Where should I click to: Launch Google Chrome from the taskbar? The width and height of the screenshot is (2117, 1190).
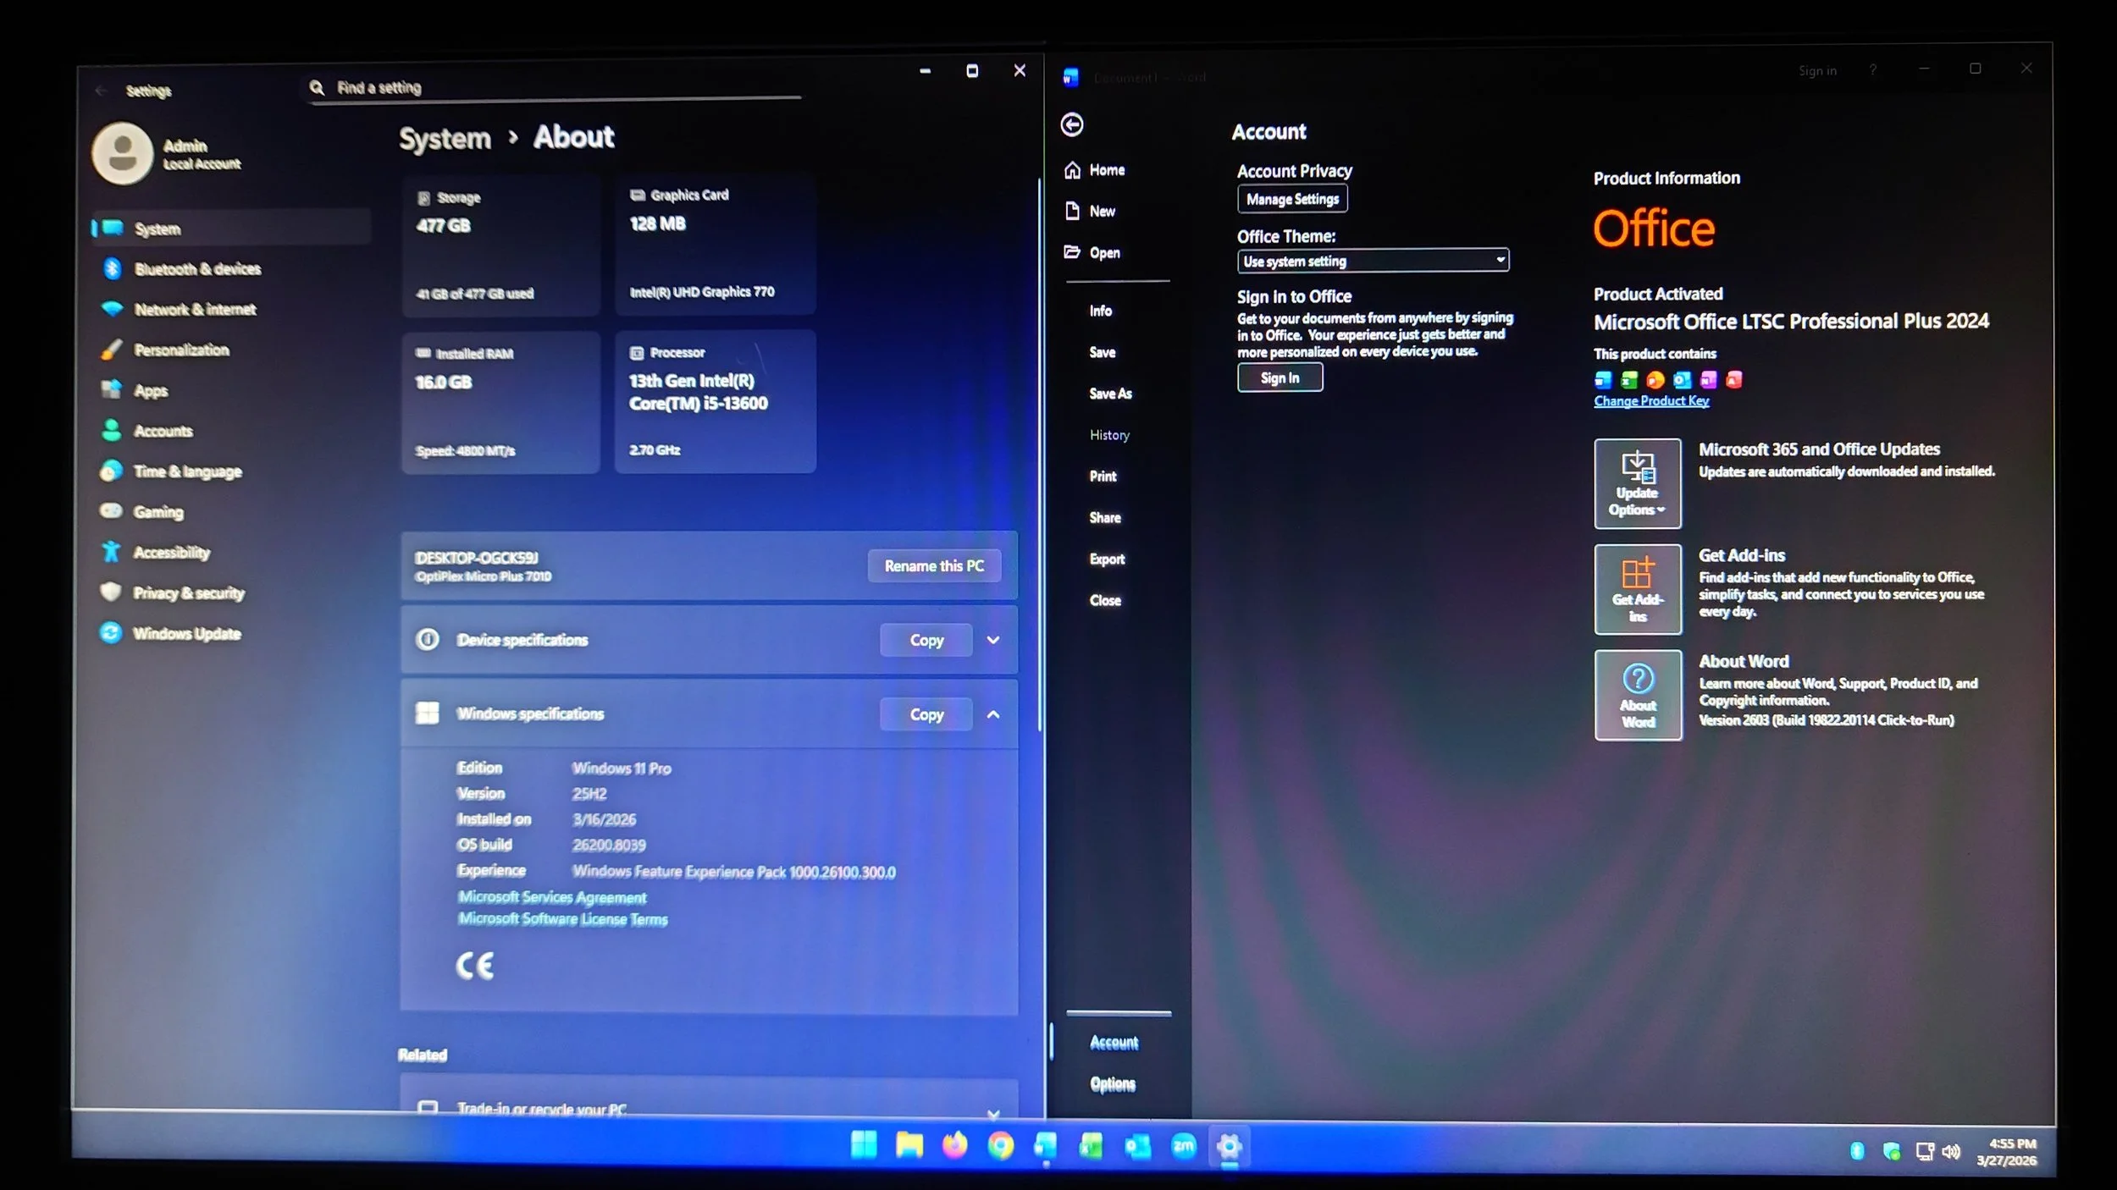click(1001, 1146)
